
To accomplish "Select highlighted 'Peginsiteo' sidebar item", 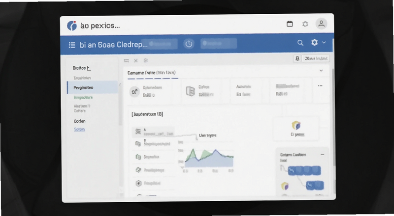I will (x=93, y=87).
